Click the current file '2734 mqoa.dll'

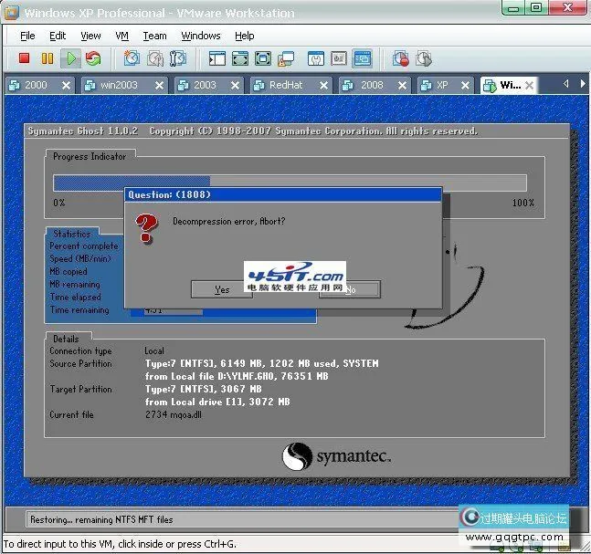pos(173,414)
